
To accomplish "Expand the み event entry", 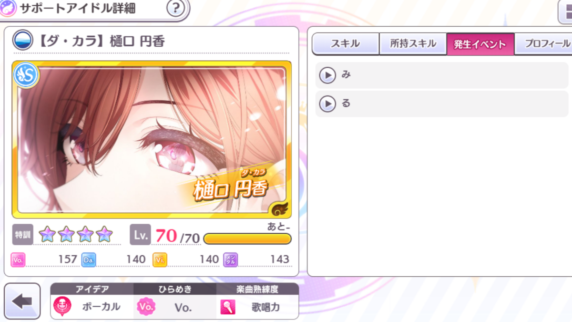I will (x=442, y=75).
